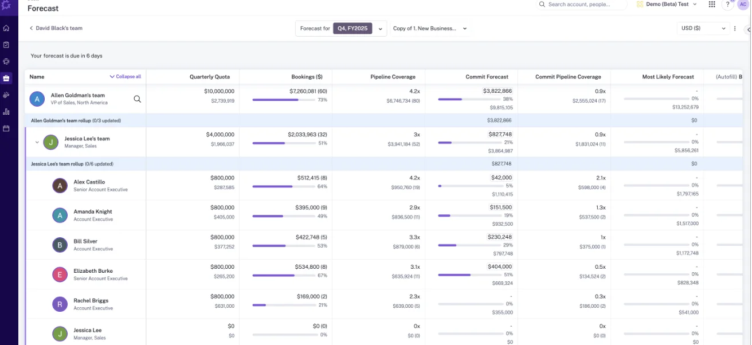Click the Search account, people field
Image resolution: width=752 pixels, height=345 pixels.
(581, 5)
